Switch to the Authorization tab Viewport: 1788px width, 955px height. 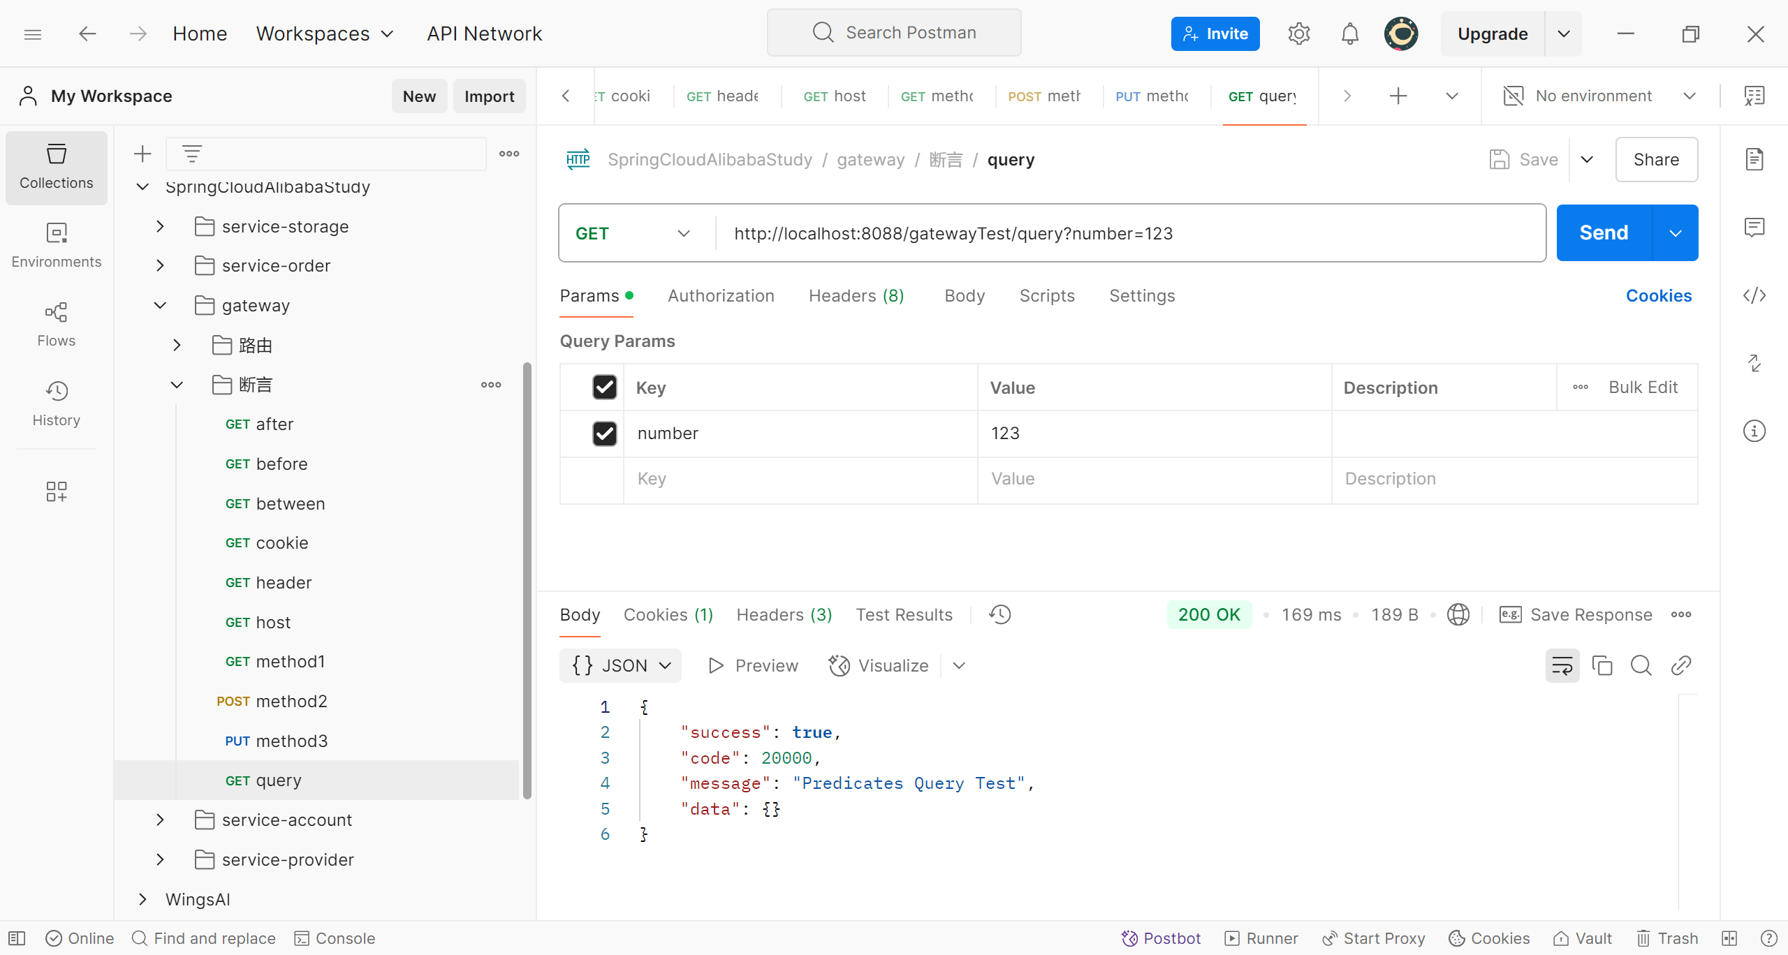pyautogui.click(x=721, y=296)
